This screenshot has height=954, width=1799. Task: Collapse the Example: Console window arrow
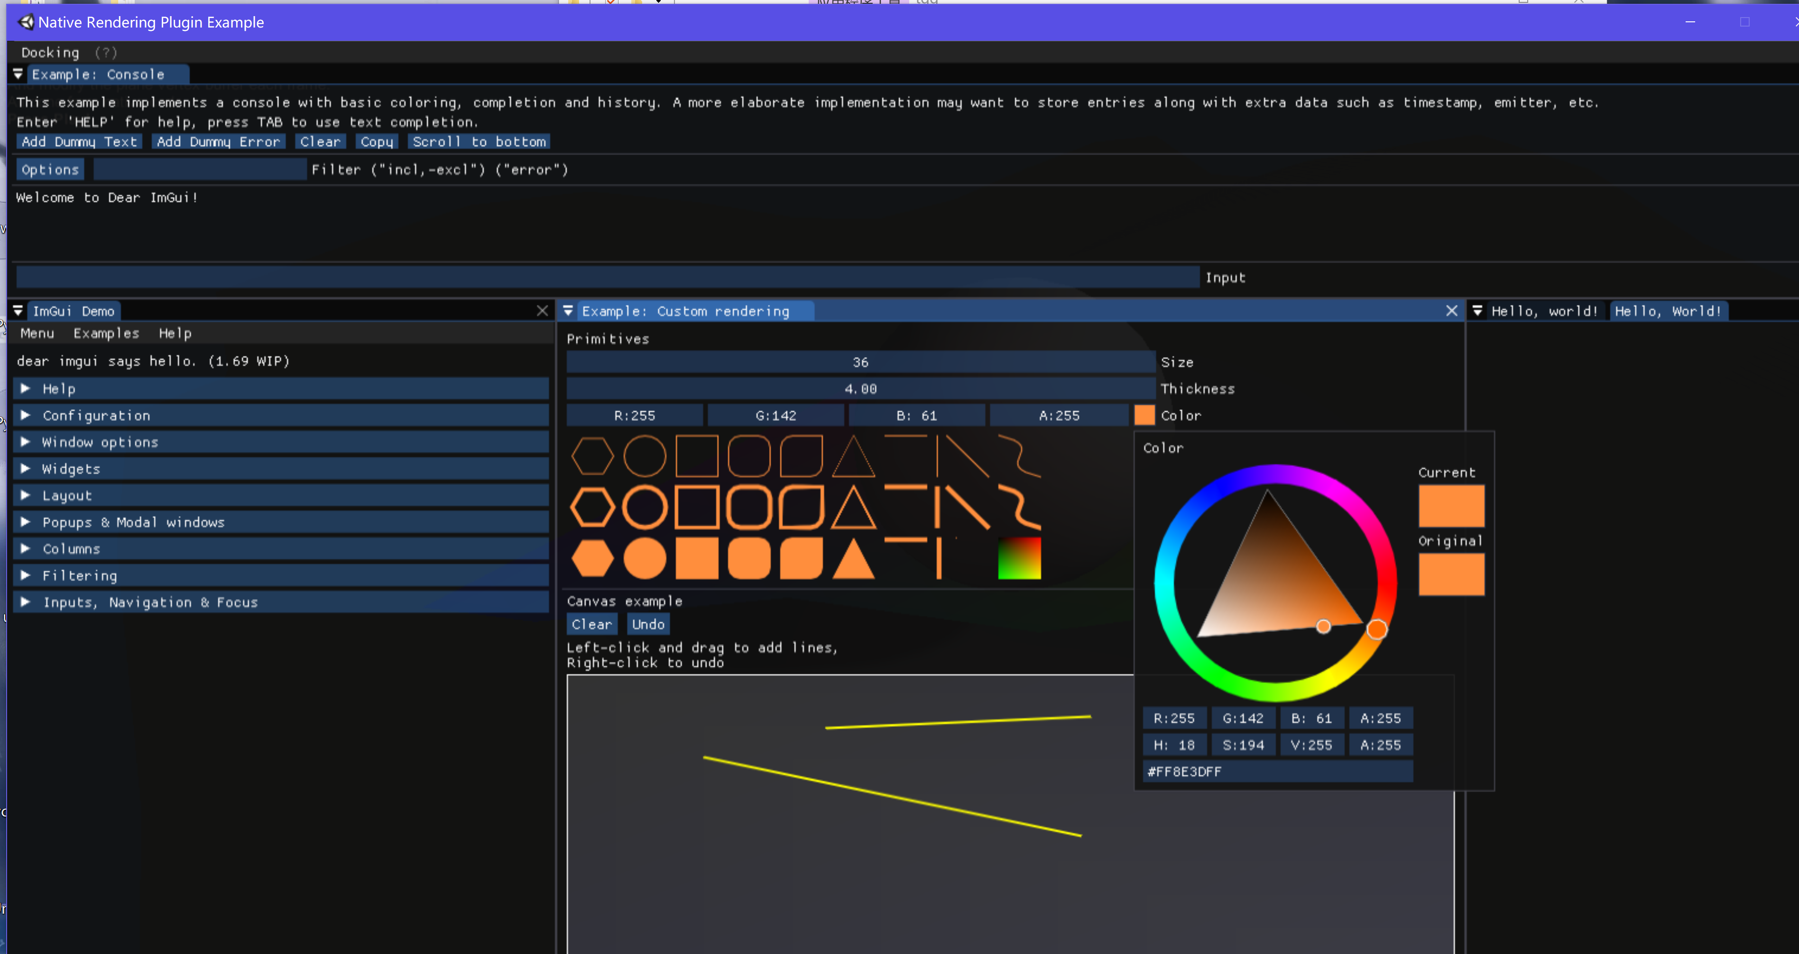click(18, 74)
